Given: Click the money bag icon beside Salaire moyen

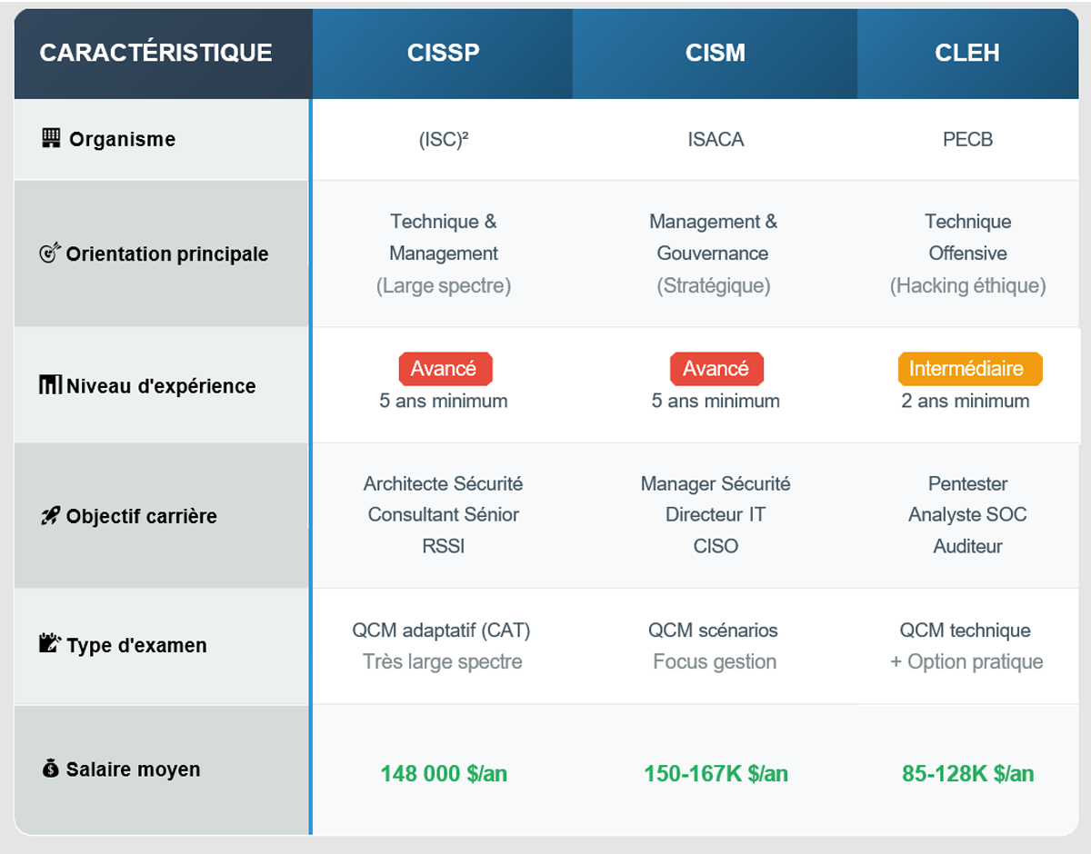Looking at the screenshot, I should pos(50,769).
